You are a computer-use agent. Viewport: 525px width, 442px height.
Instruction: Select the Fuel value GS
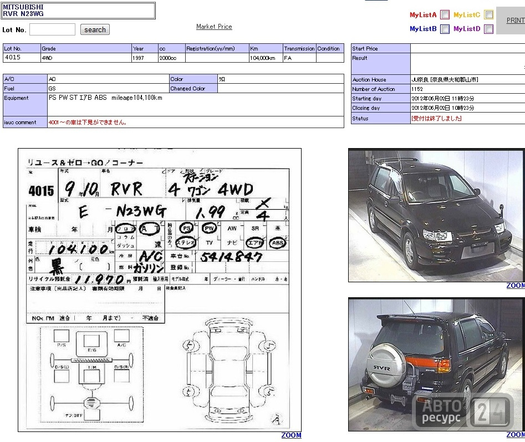[109, 88]
